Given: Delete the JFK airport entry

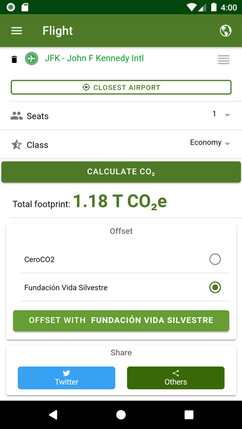Looking at the screenshot, I should pyautogui.click(x=14, y=59).
